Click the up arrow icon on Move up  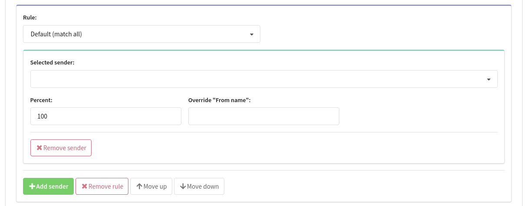point(139,187)
